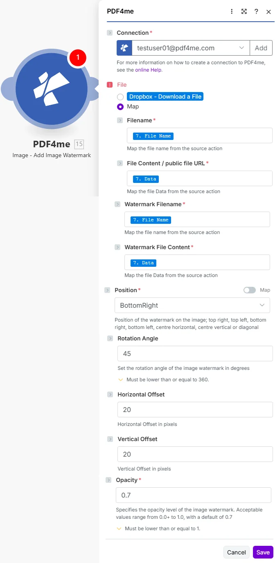The height and width of the screenshot is (563, 275).
Task: Click the module number 15 badge
Action: click(x=79, y=144)
